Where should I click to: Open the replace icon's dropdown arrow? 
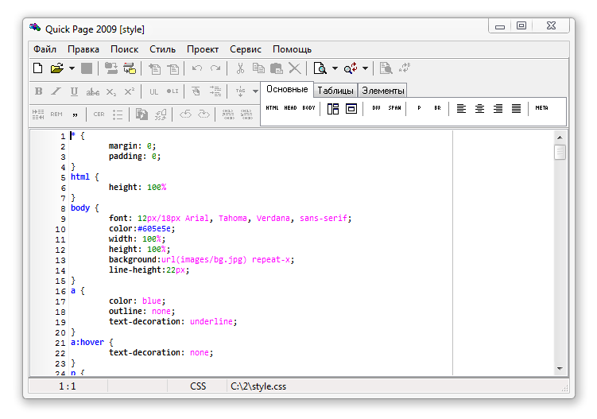[x=365, y=68]
